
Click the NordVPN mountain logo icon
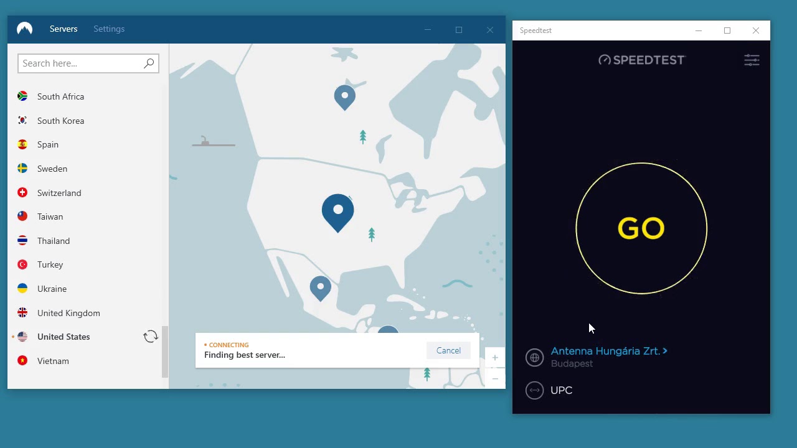tap(24, 29)
